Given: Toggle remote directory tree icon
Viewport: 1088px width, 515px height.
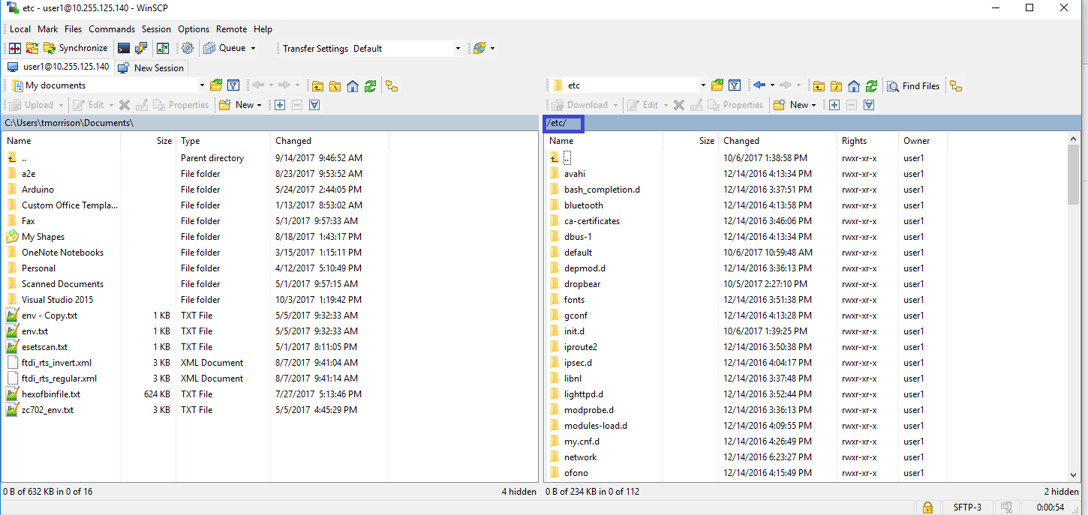Looking at the screenshot, I should click(x=955, y=85).
